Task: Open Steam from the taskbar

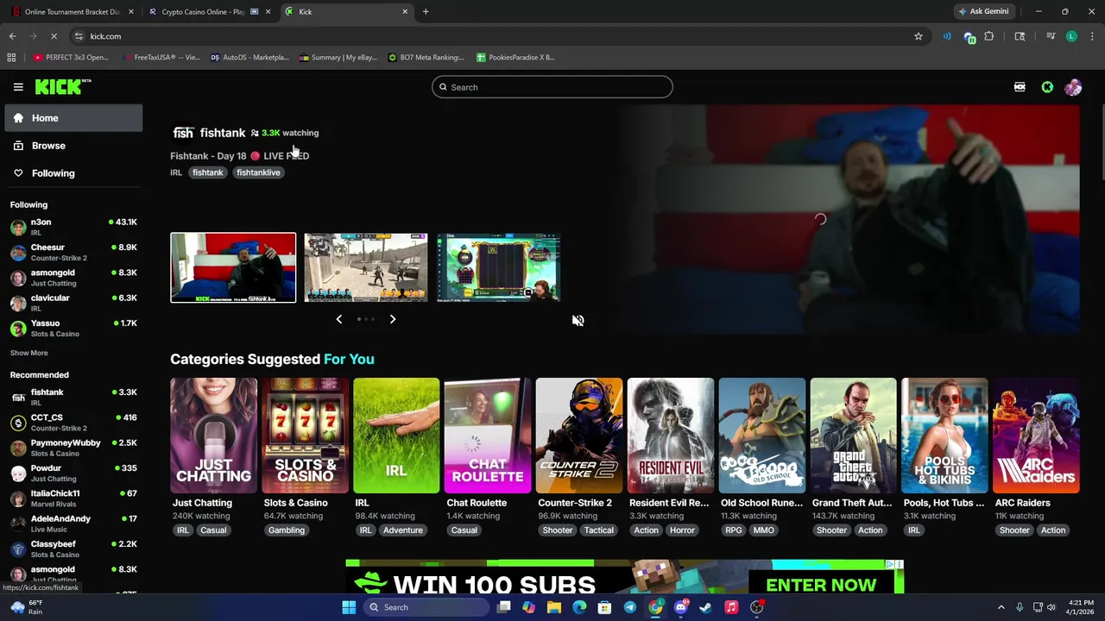Action: tap(705, 607)
